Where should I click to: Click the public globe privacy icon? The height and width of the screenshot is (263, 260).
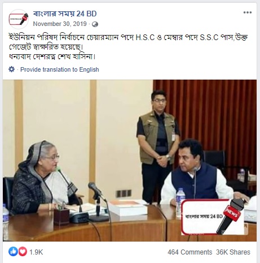95,24
